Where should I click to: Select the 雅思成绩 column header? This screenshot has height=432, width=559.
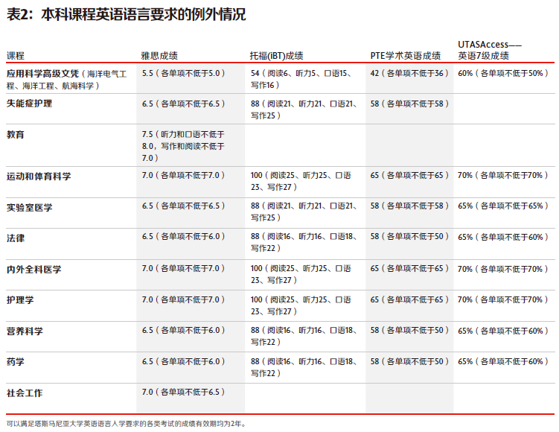(159, 56)
